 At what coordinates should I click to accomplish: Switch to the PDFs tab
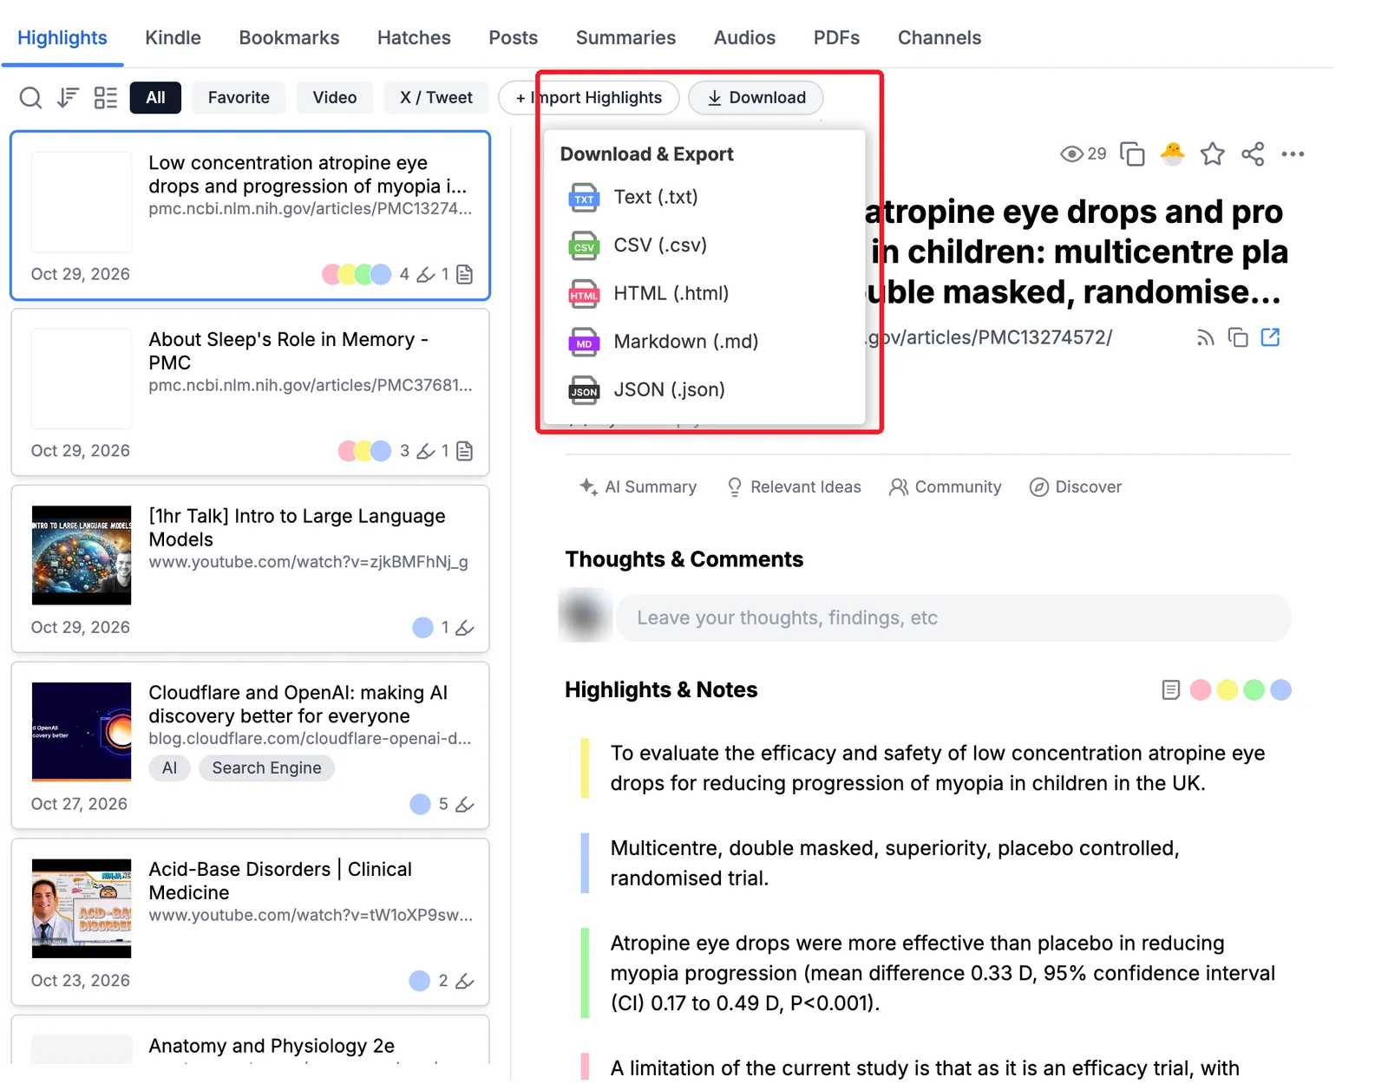(x=836, y=38)
